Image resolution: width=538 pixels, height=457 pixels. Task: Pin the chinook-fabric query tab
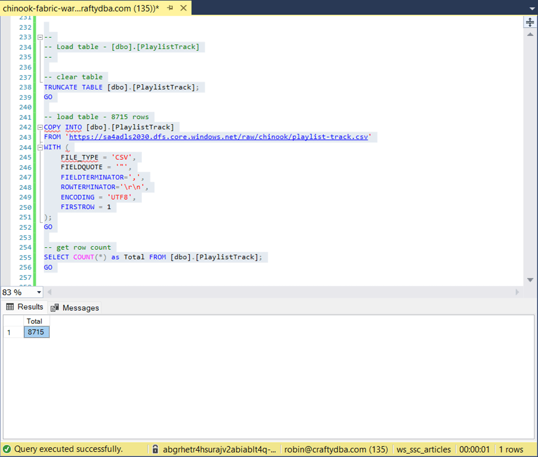pyautogui.click(x=170, y=8)
